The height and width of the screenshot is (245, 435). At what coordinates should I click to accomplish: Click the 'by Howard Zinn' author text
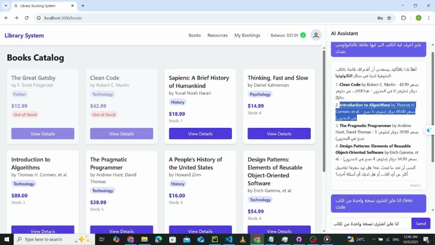[185, 175]
